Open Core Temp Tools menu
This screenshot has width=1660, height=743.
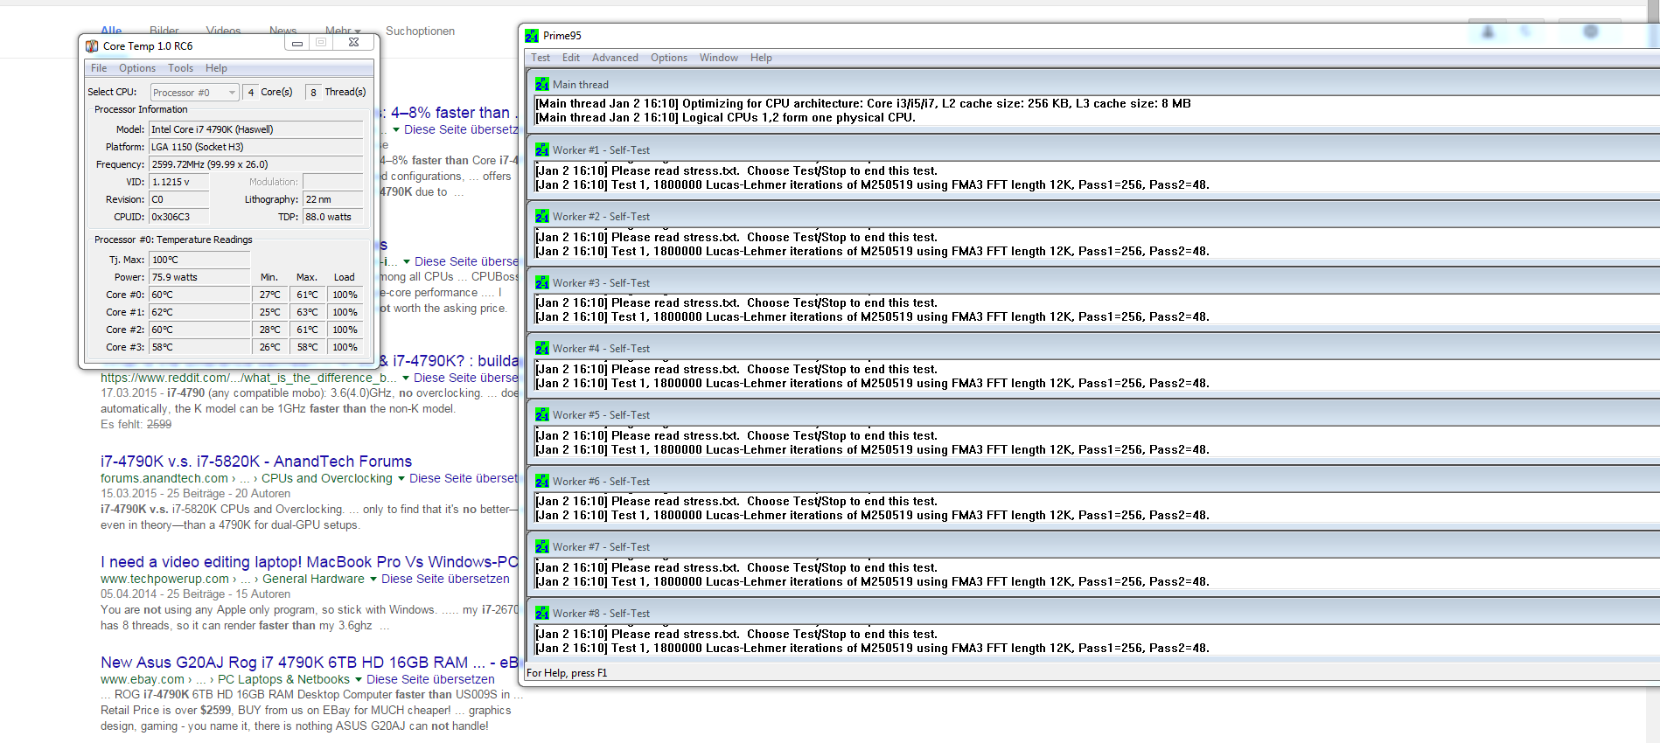pyautogui.click(x=181, y=68)
